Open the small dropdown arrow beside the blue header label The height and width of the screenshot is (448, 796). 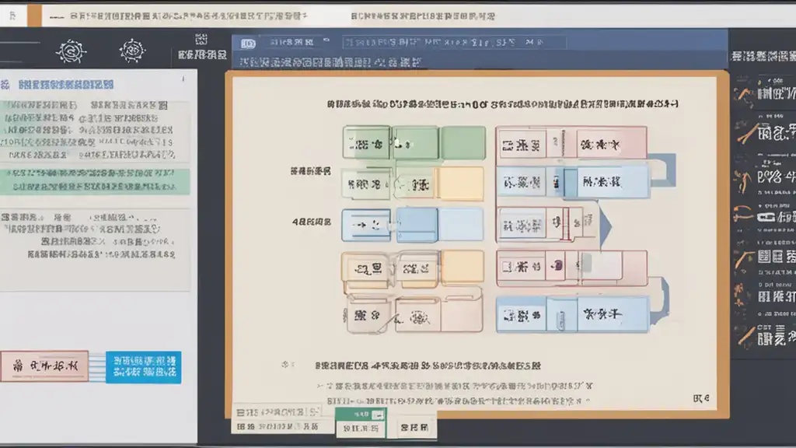[326, 40]
